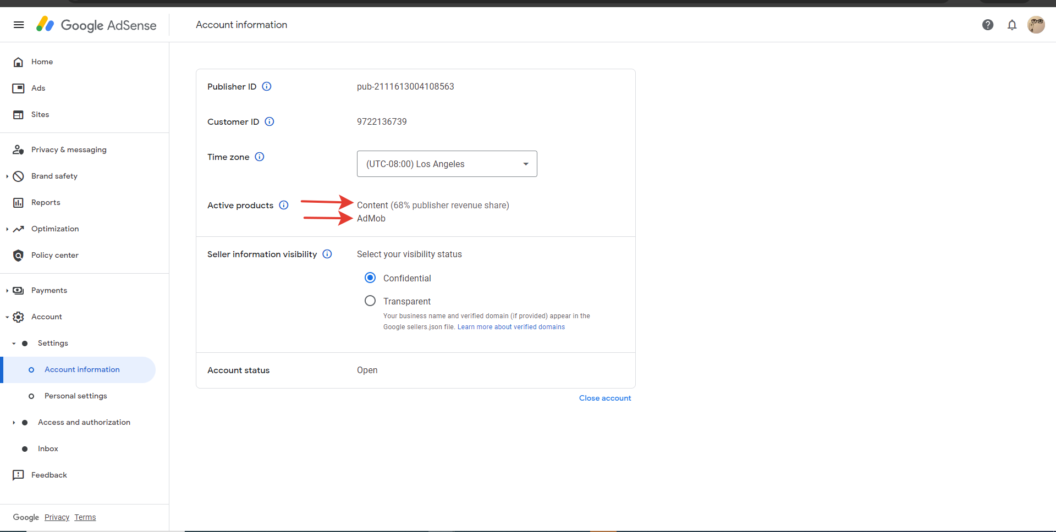Click the Privacy & messaging icon
This screenshot has width=1056, height=532.
coord(18,150)
